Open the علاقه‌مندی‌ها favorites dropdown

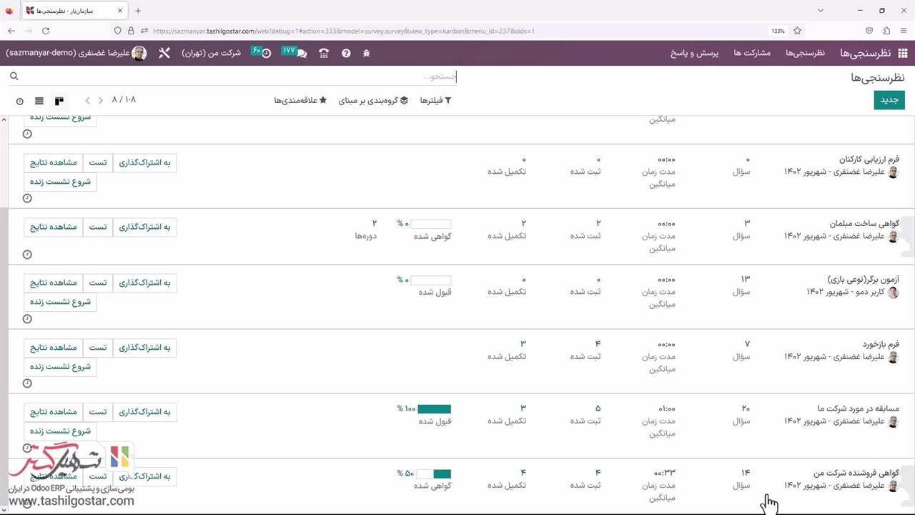pos(300,101)
